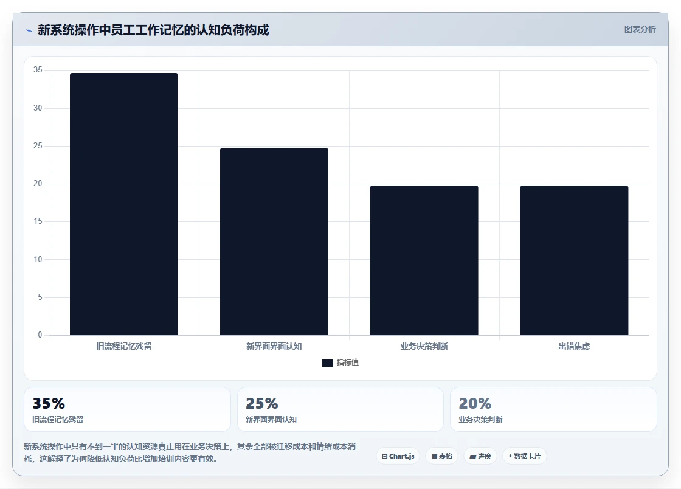Click the summary paragraph starting 新系统操作中
681x489 pixels.
point(190,453)
